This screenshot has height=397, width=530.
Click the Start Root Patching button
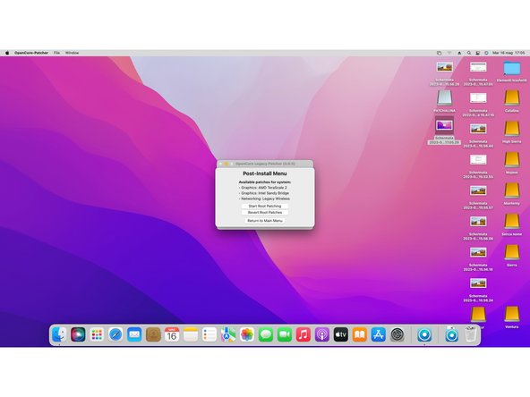tap(265, 206)
